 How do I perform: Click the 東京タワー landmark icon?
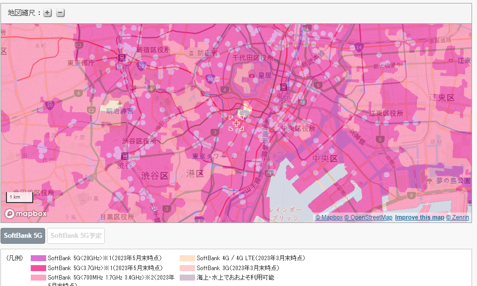point(233,156)
